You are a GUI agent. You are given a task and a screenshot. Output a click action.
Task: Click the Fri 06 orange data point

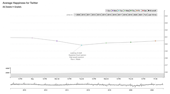click(155, 41)
